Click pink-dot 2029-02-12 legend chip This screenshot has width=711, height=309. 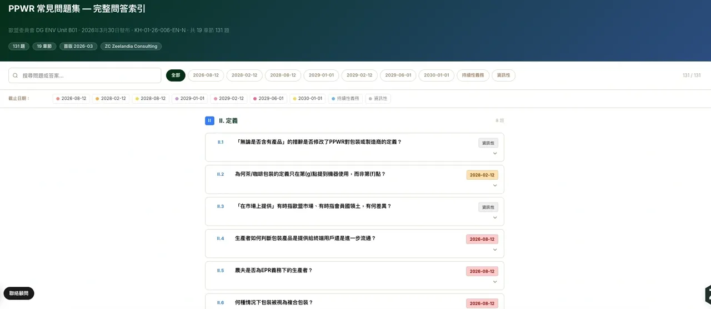pyautogui.click(x=228, y=98)
